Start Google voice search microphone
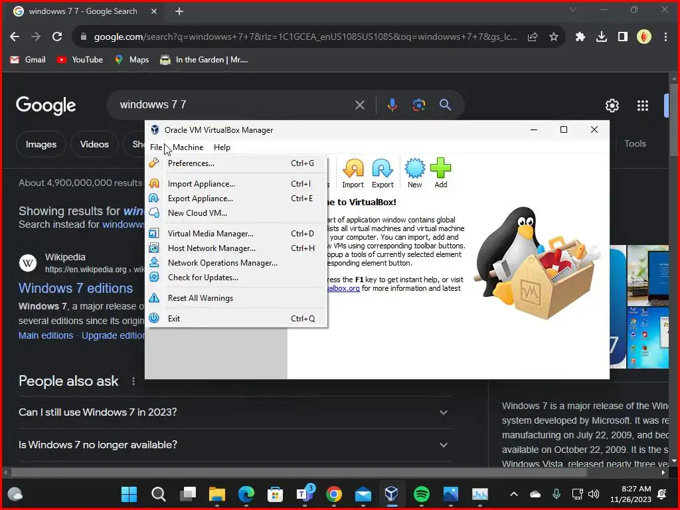Screen dimensions: 680x510 pos(392,105)
